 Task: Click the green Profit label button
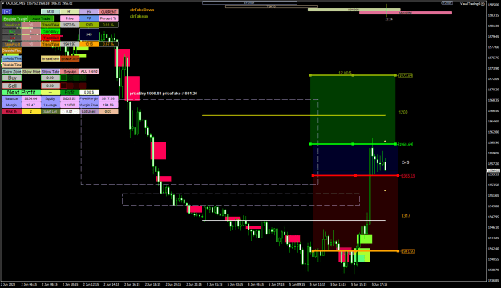(69, 93)
